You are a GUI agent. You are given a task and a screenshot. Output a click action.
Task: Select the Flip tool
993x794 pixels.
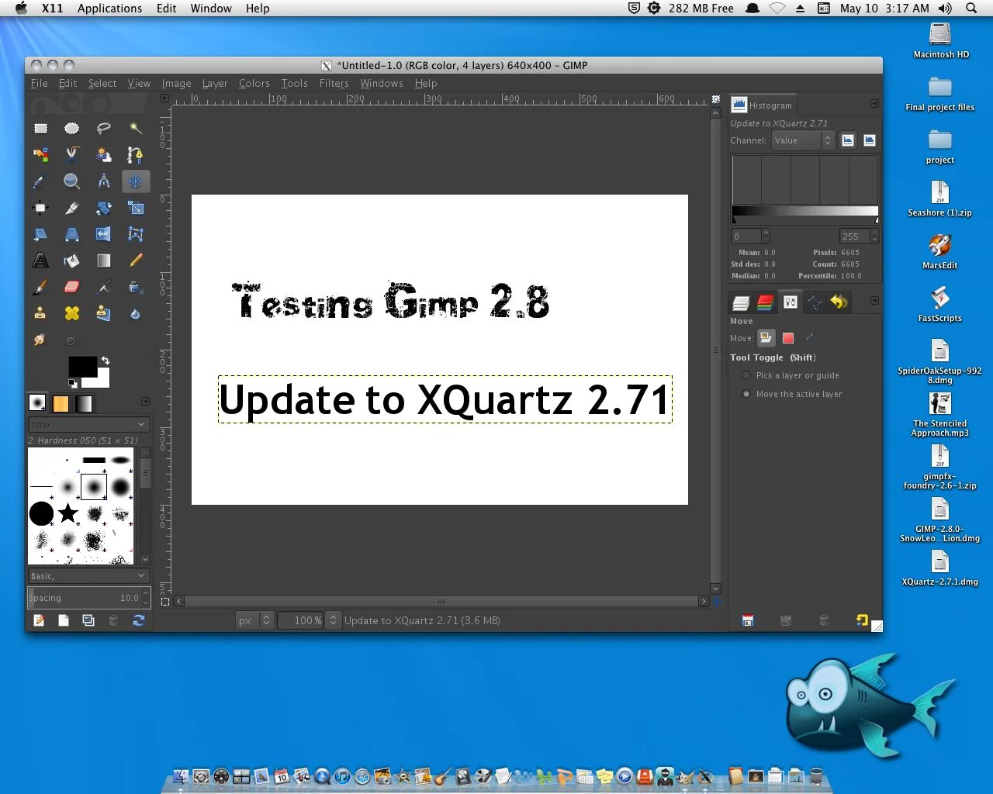(x=104, y=233)
